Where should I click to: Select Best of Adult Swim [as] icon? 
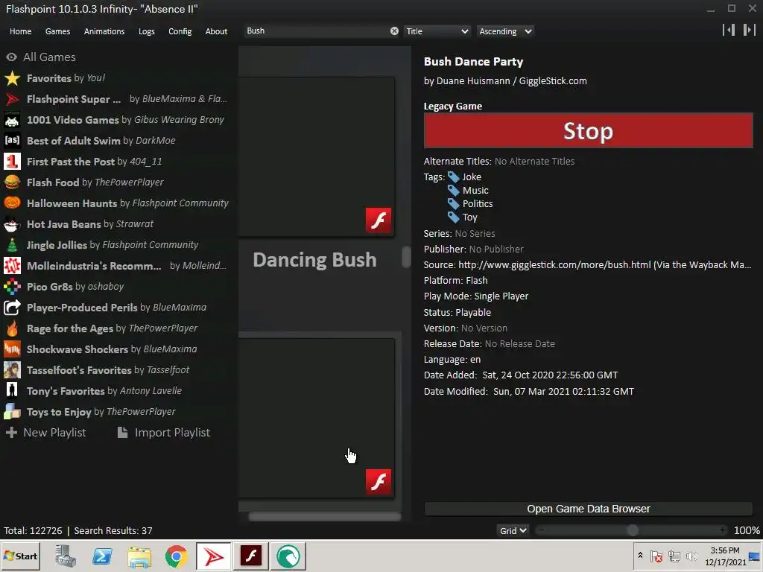click(x=12, y=141)
